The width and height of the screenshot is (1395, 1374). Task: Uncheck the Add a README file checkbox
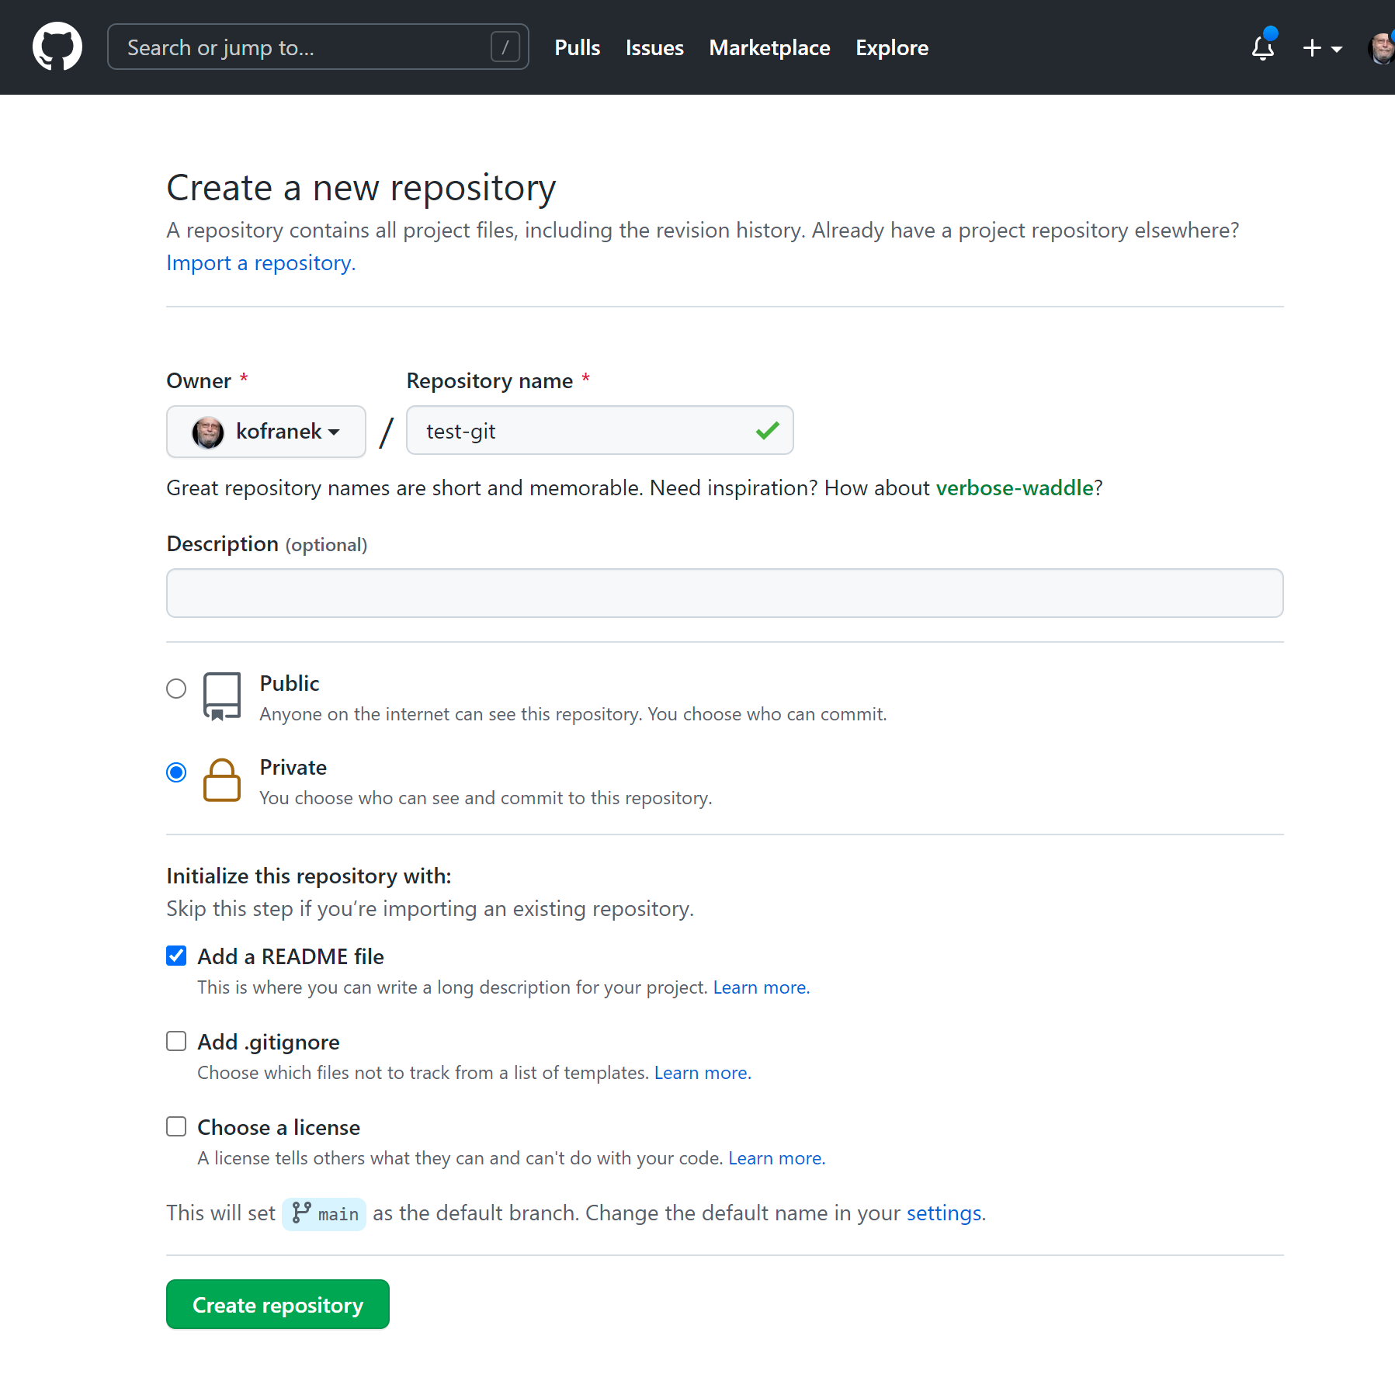coord(176,956)
